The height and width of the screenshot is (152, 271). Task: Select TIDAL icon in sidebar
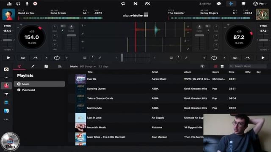(x=6, y=94)
